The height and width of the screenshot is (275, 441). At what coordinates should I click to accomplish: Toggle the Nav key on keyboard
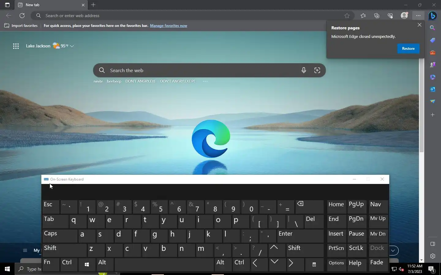pos(378,207)
